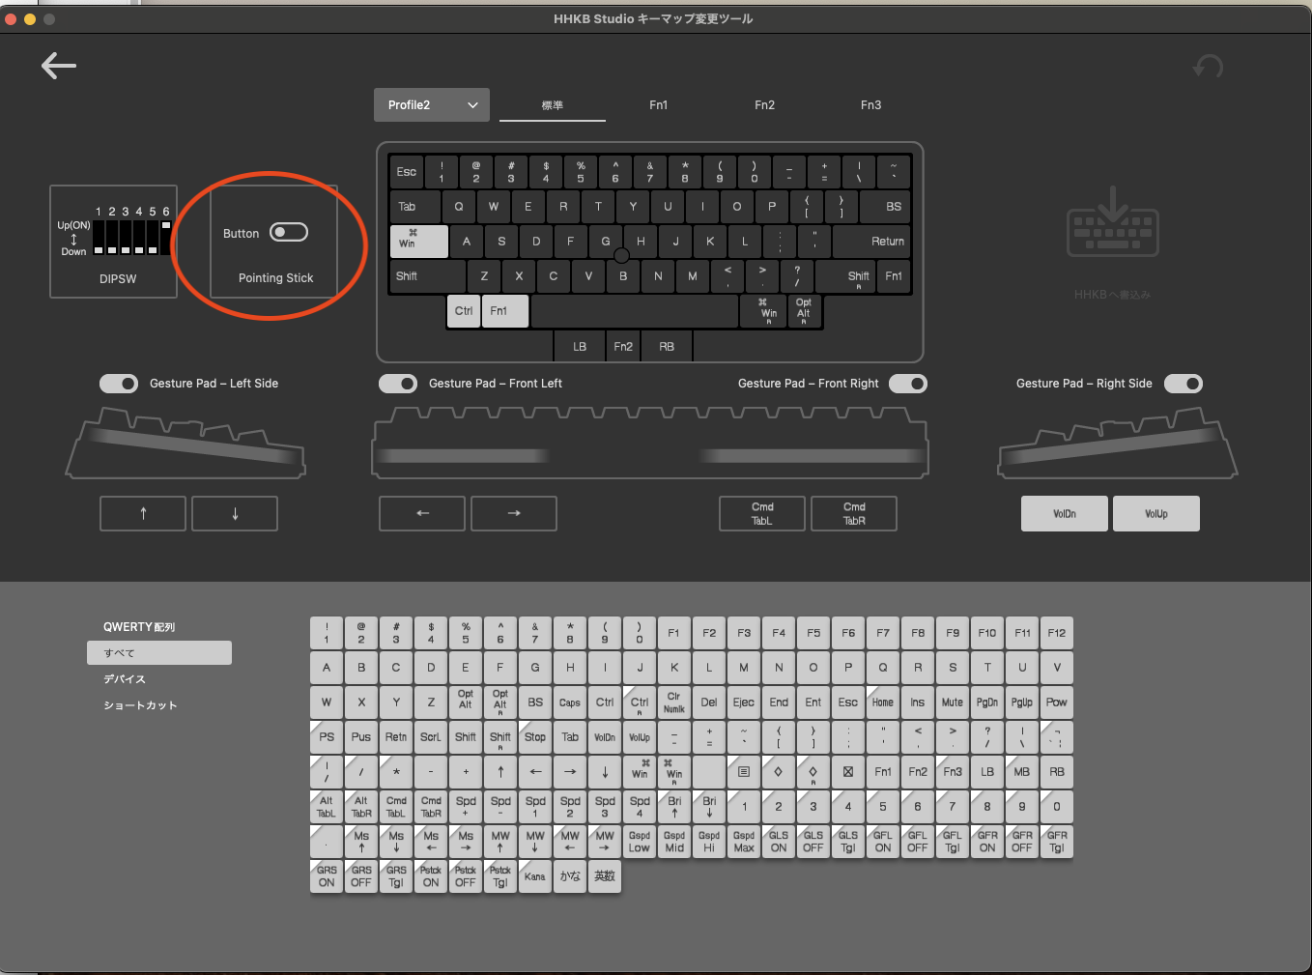1312x975 pixels.
Task: Select the Pstck ON key in the palette
Action: [431, 876]
